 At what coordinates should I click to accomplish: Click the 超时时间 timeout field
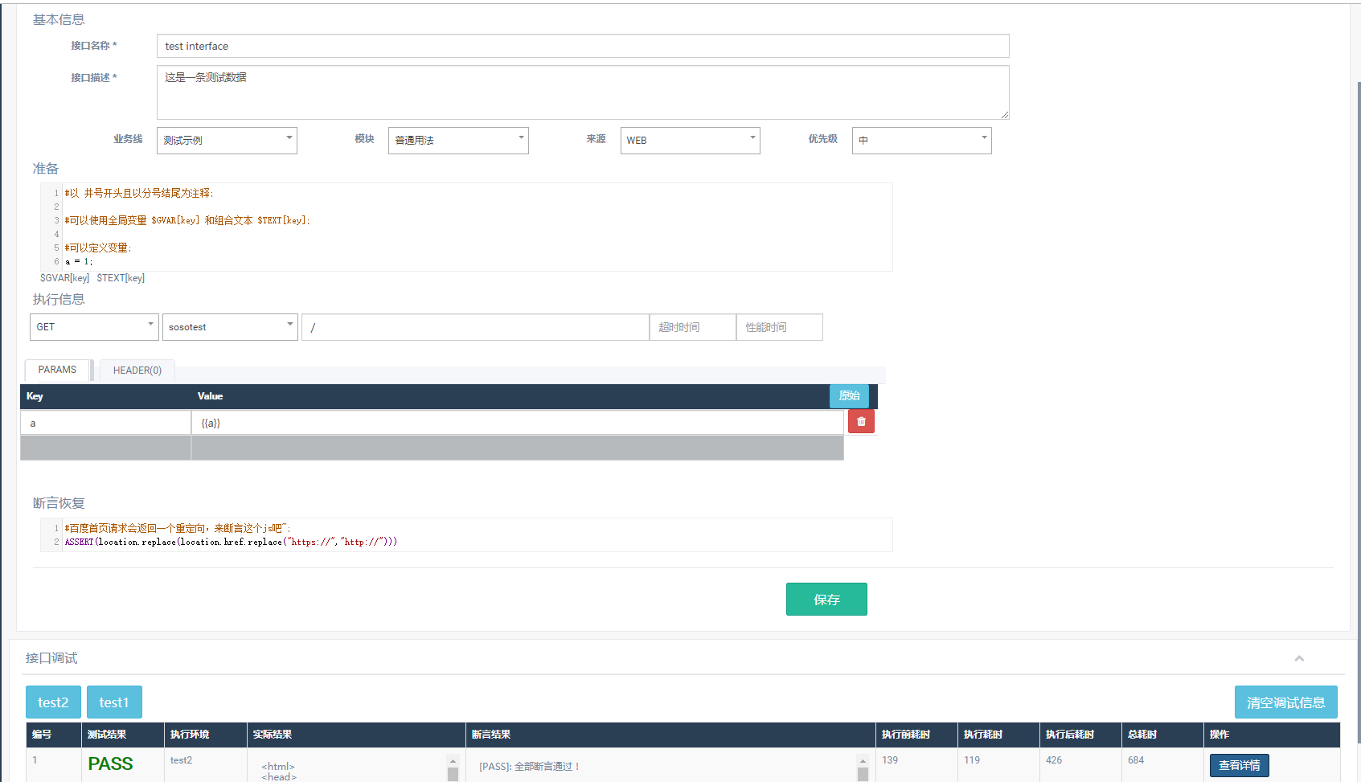click(693, 327)
